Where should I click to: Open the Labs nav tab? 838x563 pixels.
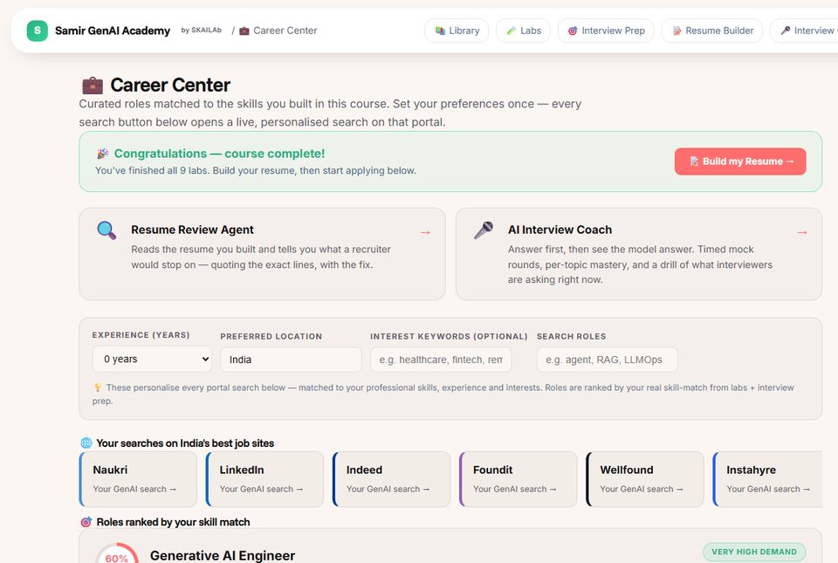pyautogui.click(x=523, y=31)
